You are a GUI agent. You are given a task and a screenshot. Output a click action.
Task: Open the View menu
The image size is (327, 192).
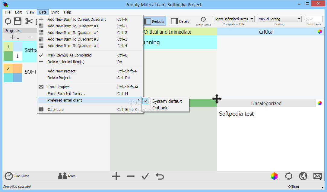(30, 12)
